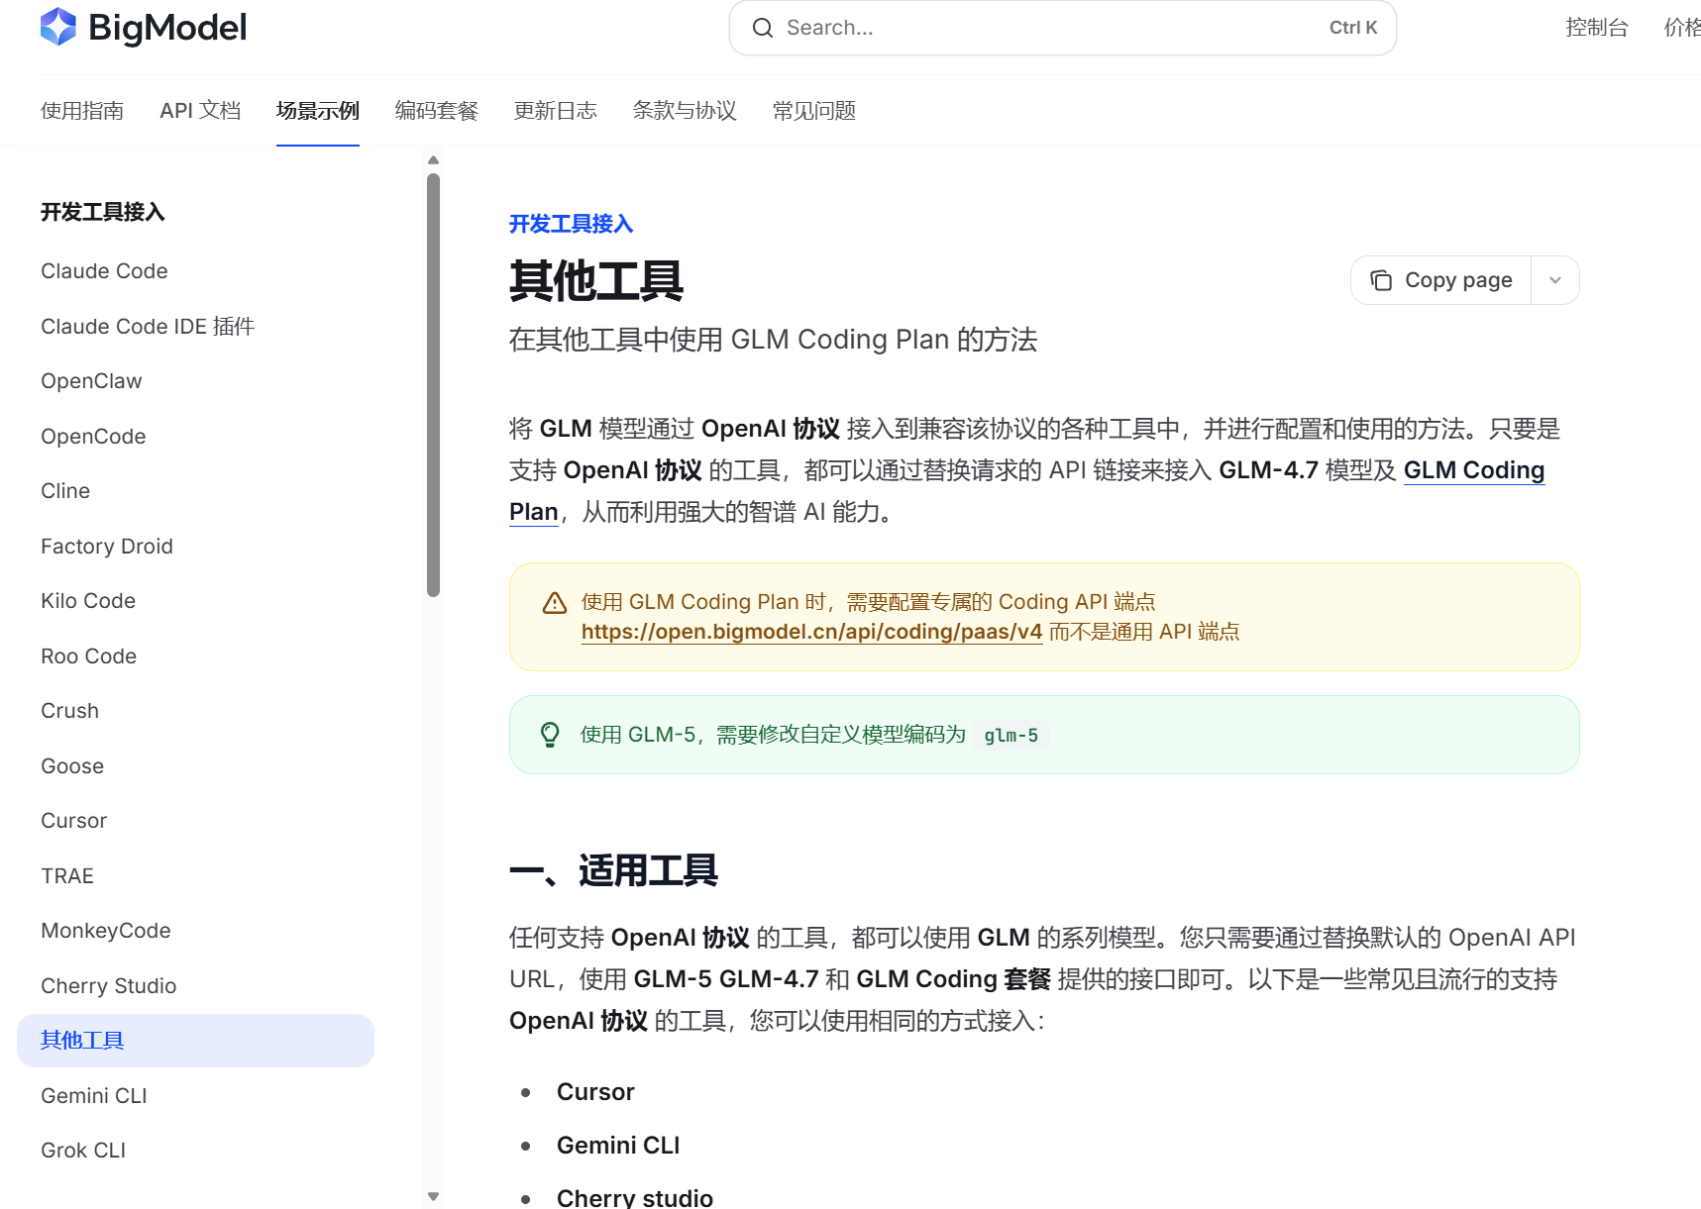Open Cherry Studio sidebar entry
This screenshot has height=1209, width=1701.
109,986
